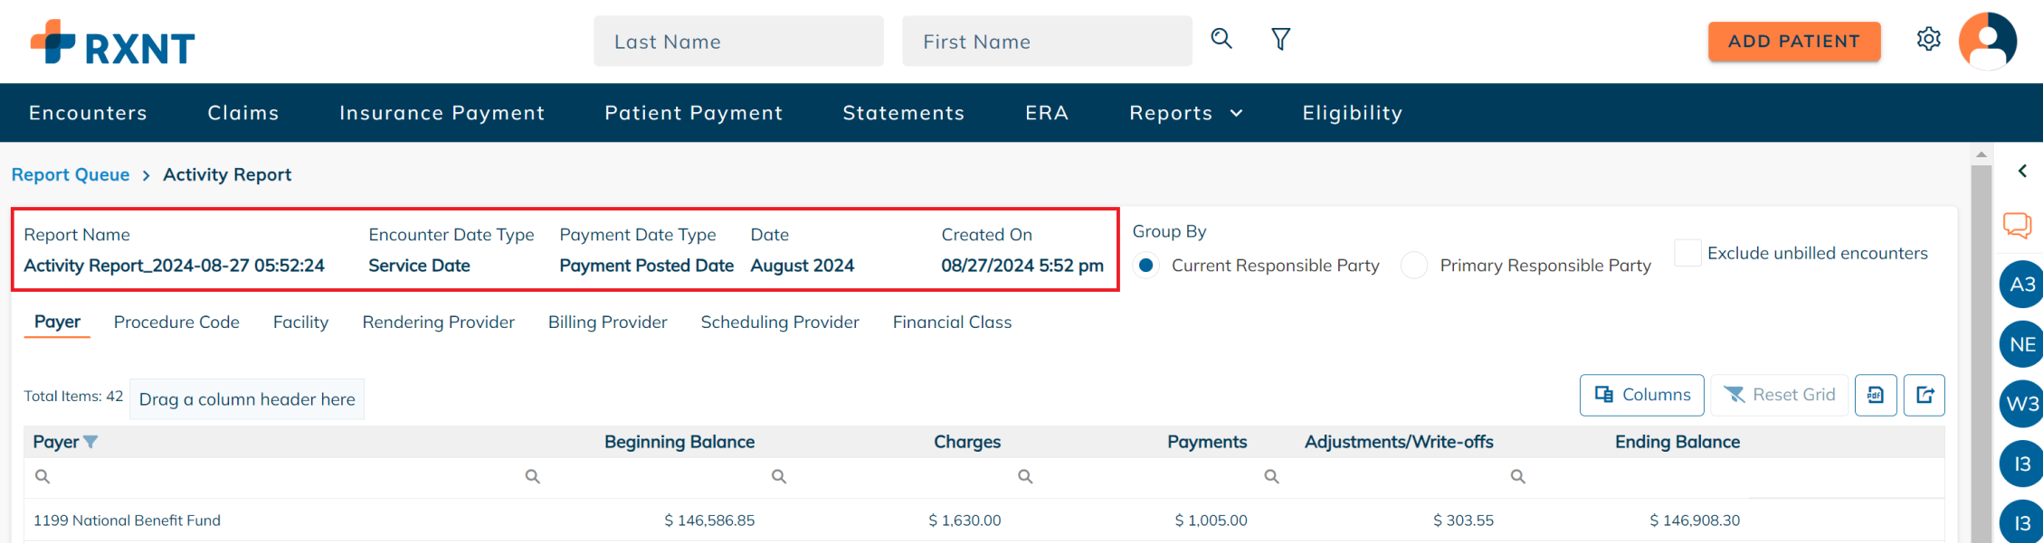This screenshot has height=543, width=2043.
Task: Open the Columns chooser
Action: click(1641, 395)
